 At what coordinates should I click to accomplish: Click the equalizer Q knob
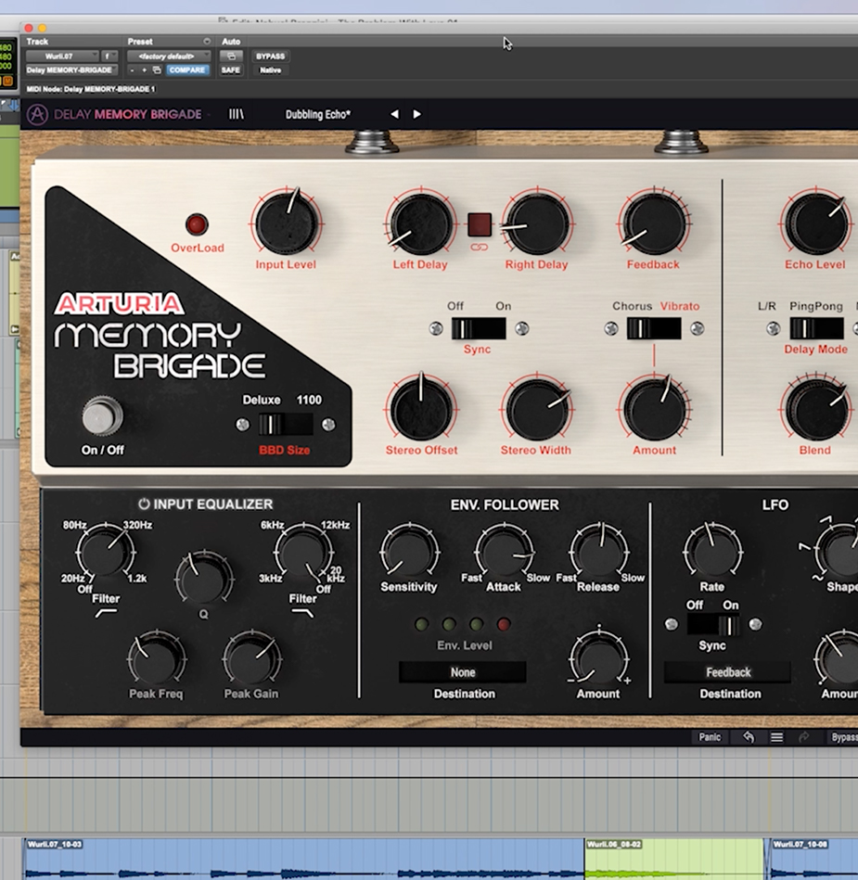click(x=203, y=578)
